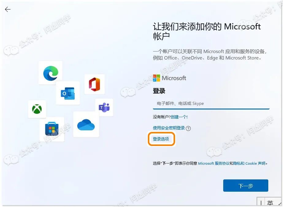
Task: Click the Office logo tile
Action: click(94, 84)
